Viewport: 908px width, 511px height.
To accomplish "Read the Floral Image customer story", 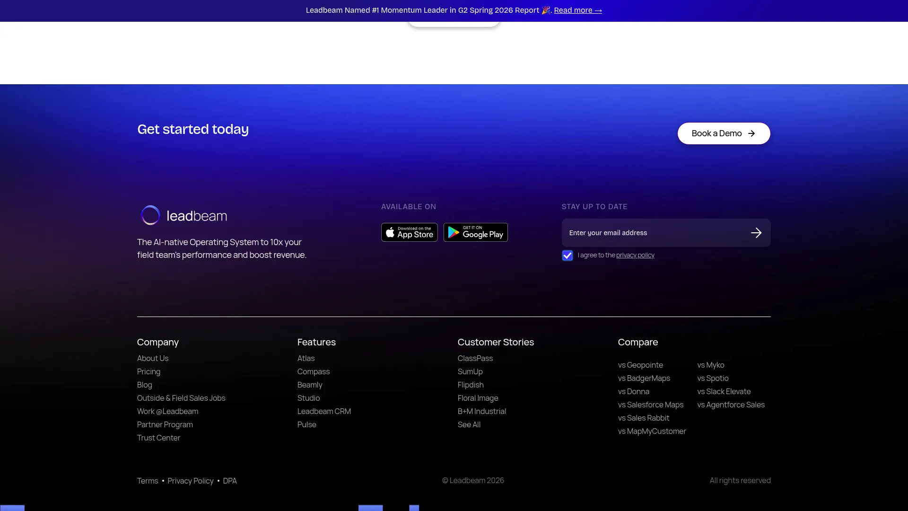I will [478, 398].
